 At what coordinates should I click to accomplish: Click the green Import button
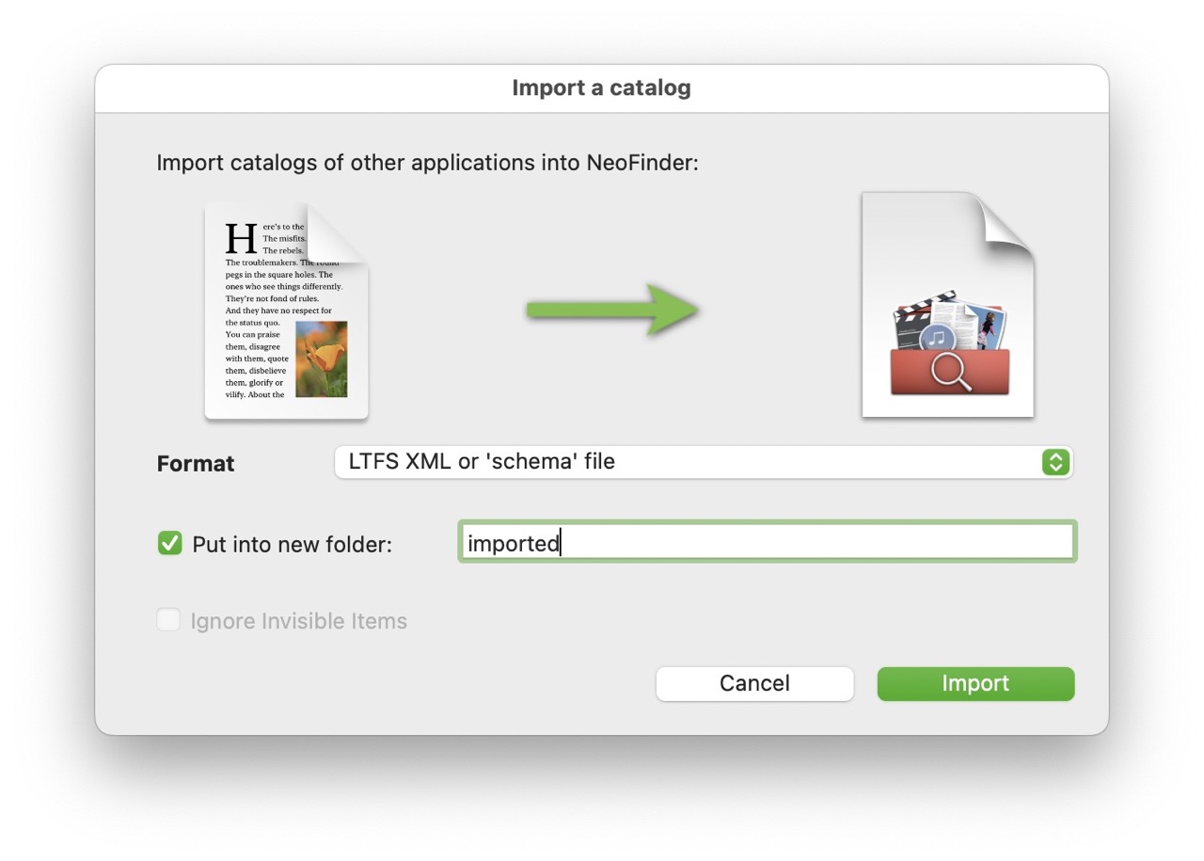pos(975,683)
